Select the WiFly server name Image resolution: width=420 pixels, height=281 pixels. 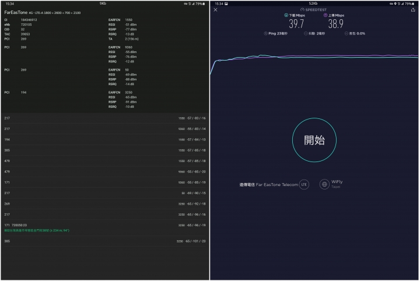337,182
